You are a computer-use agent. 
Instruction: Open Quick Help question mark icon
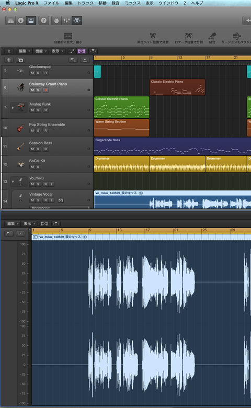pos(44,20)
